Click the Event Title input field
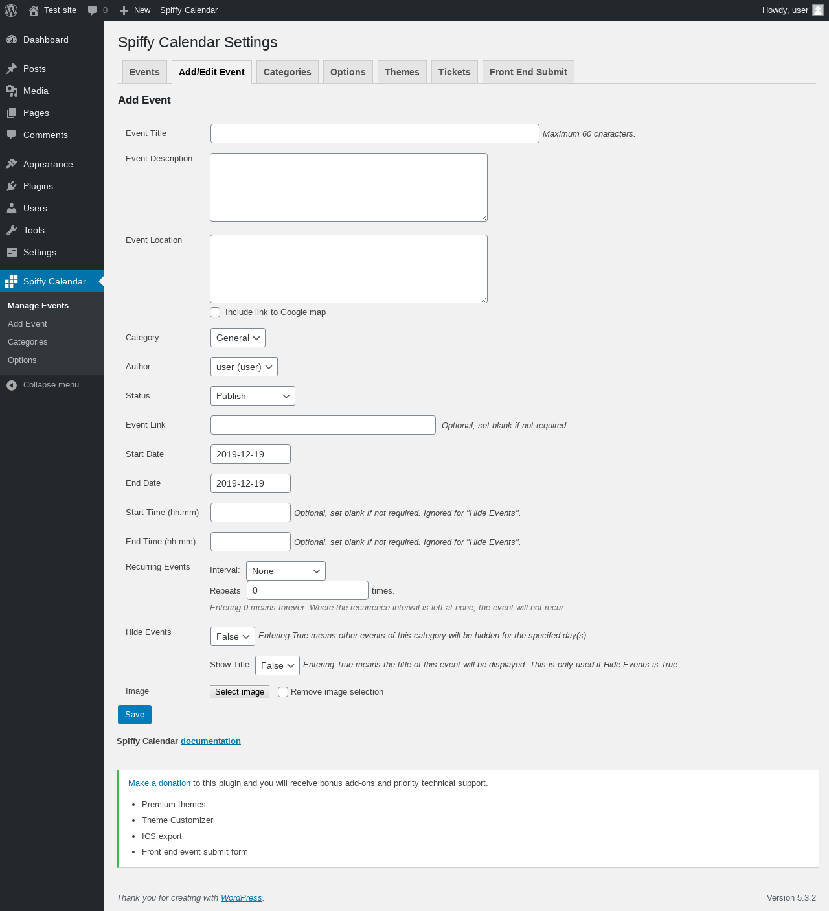Viewport: 829px width, 911px height. coord(375,133)
